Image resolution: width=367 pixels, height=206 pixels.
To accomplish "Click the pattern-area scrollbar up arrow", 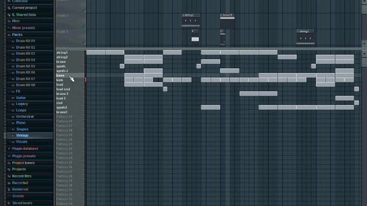I will click(364, 53).
